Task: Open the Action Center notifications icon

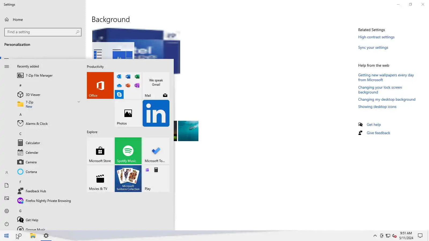Action: pyautogui.click(x=420, y=236)
